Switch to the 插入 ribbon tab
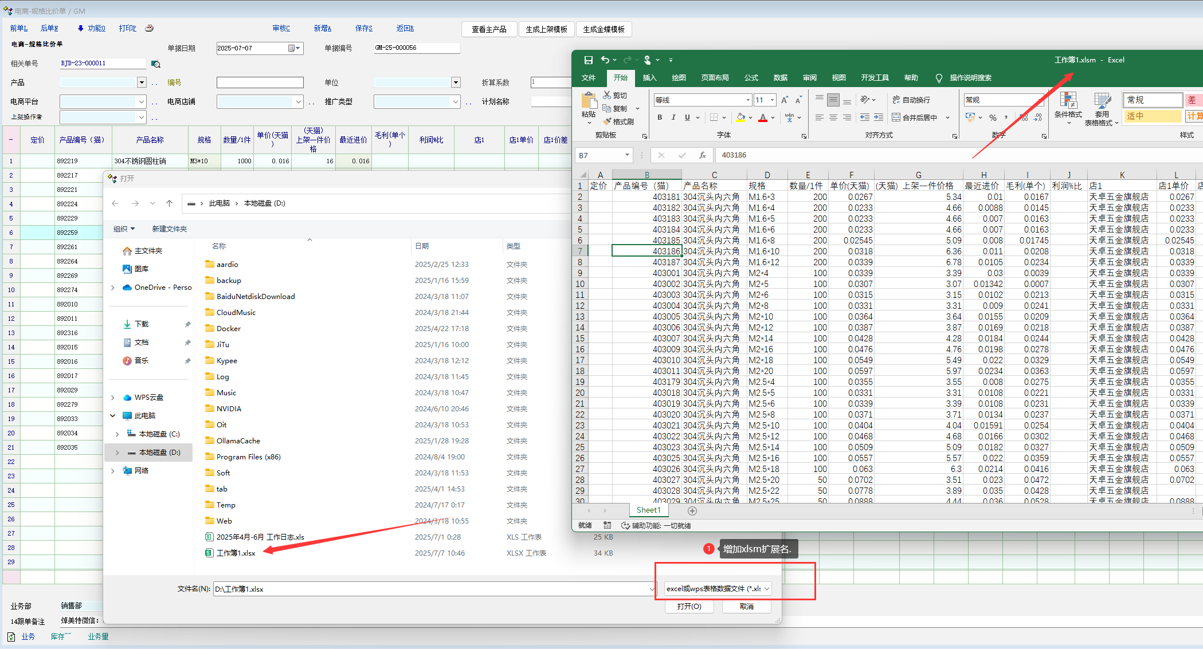This screenshot has height=649, width=1203. click(649, 78)
